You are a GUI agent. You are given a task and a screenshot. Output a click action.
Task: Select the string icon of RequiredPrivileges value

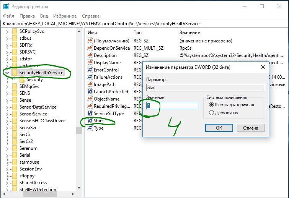tap(90, 106)
